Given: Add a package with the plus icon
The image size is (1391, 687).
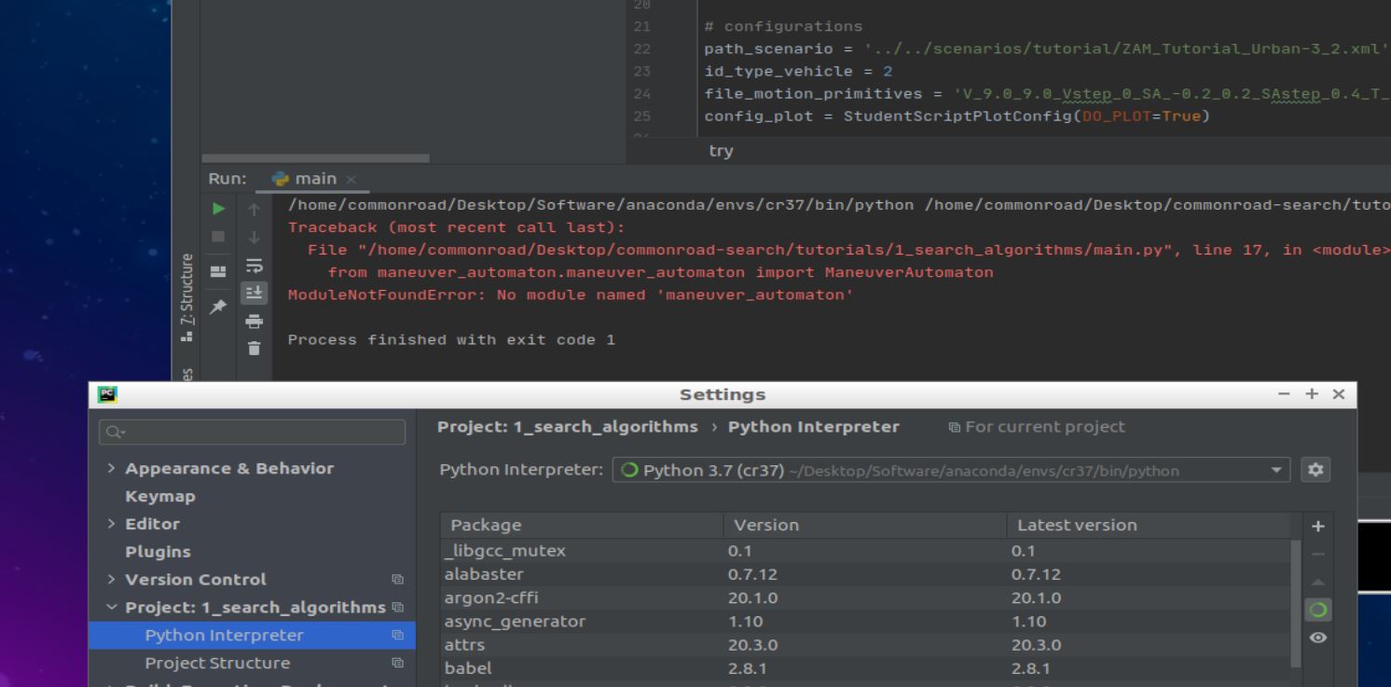Looking at the screenshot, I should click(1317, 526).
